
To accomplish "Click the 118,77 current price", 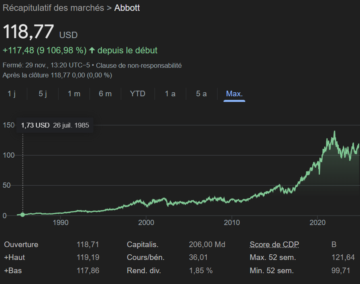I will (x=28, y=32).
